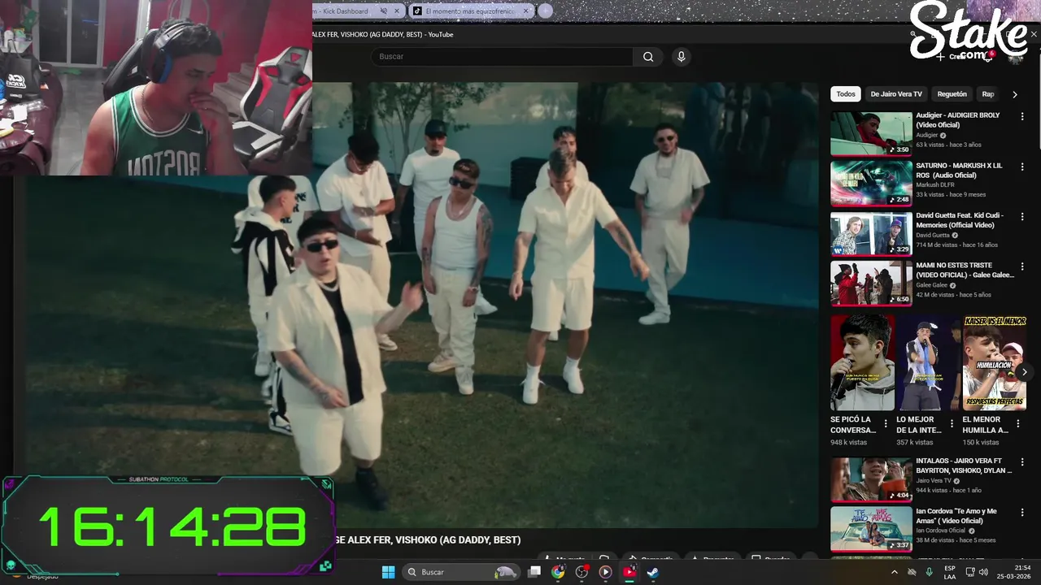Switch to the Kick Dashboard browser tab

[x=346, y=11]
